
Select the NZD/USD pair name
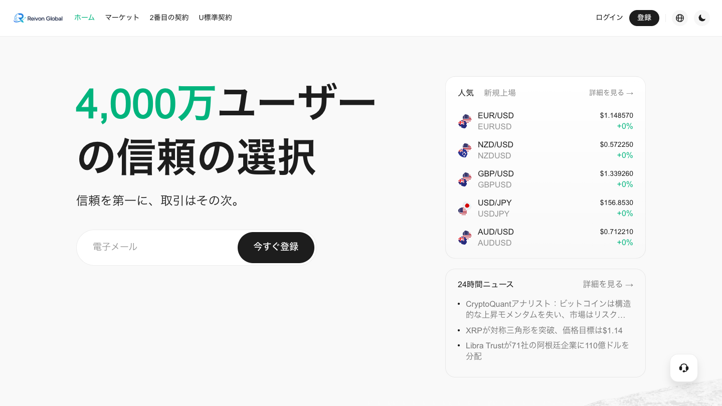[495, 145]
